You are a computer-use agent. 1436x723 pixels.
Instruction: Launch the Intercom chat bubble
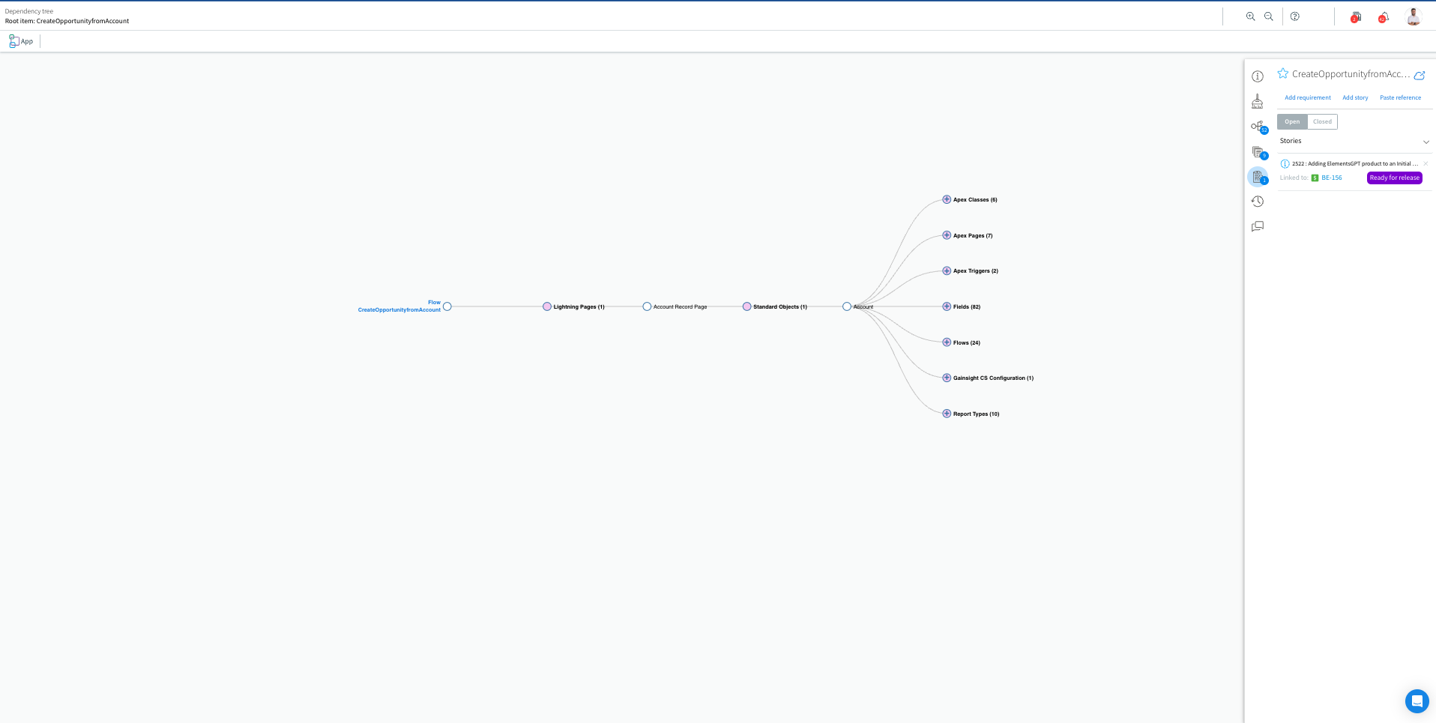tap(1417, 701)
